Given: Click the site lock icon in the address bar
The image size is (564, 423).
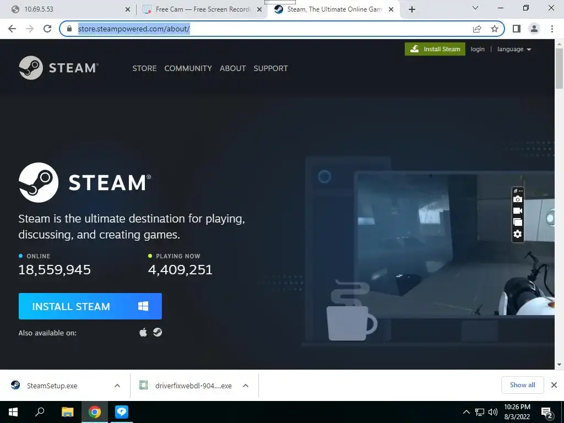Looking at the screenshot, I should (x=69, y=29).
